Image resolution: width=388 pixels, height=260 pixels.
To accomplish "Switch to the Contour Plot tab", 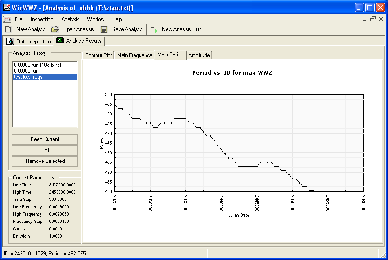I will tap(98, 55).
